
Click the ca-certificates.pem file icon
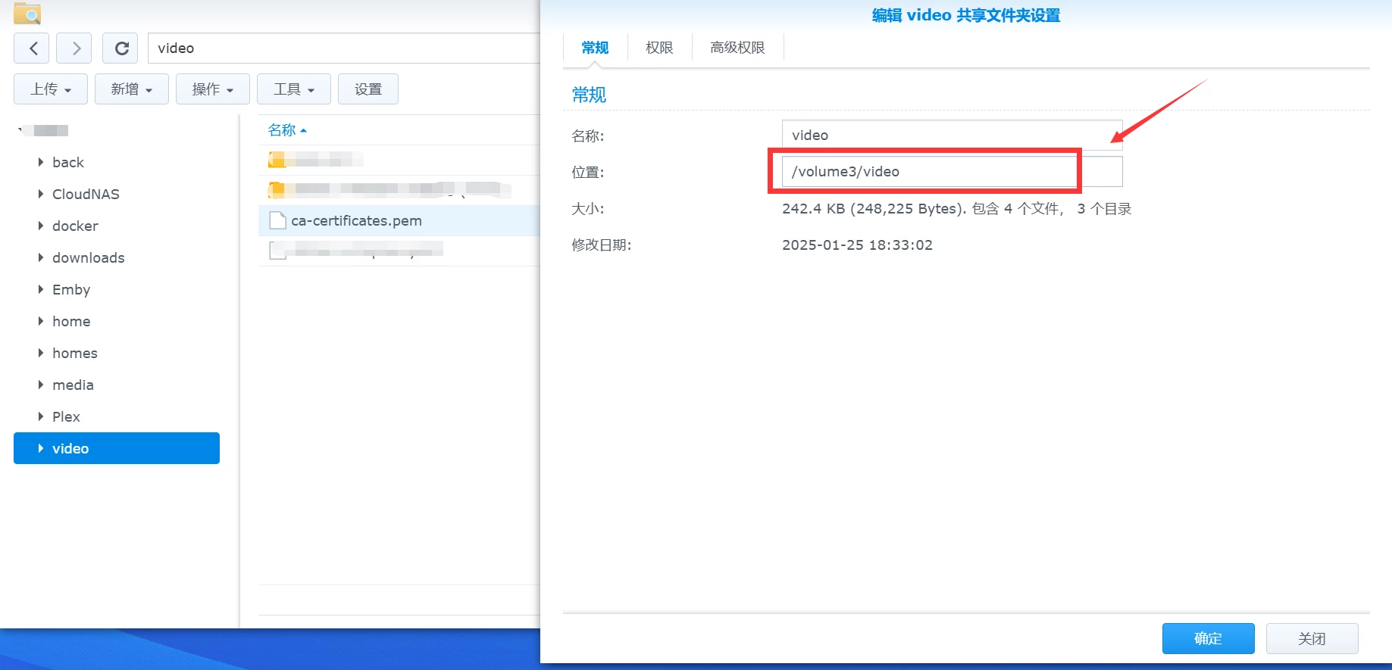(x=277, y=220)
